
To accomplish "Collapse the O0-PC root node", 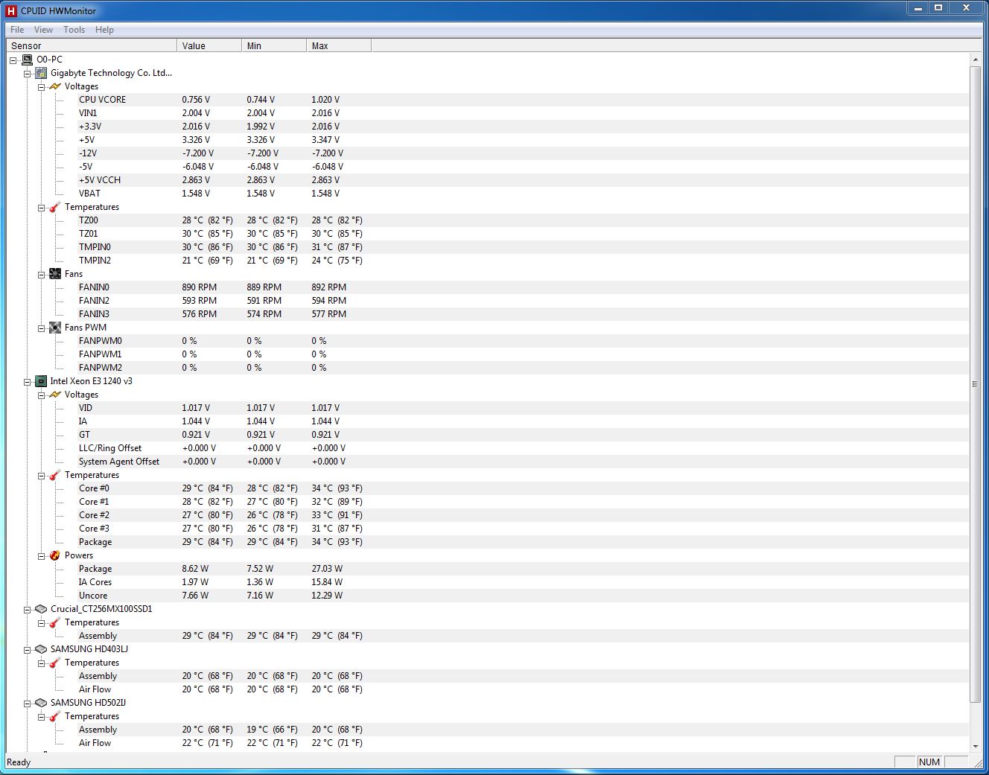I will [13, 60].
